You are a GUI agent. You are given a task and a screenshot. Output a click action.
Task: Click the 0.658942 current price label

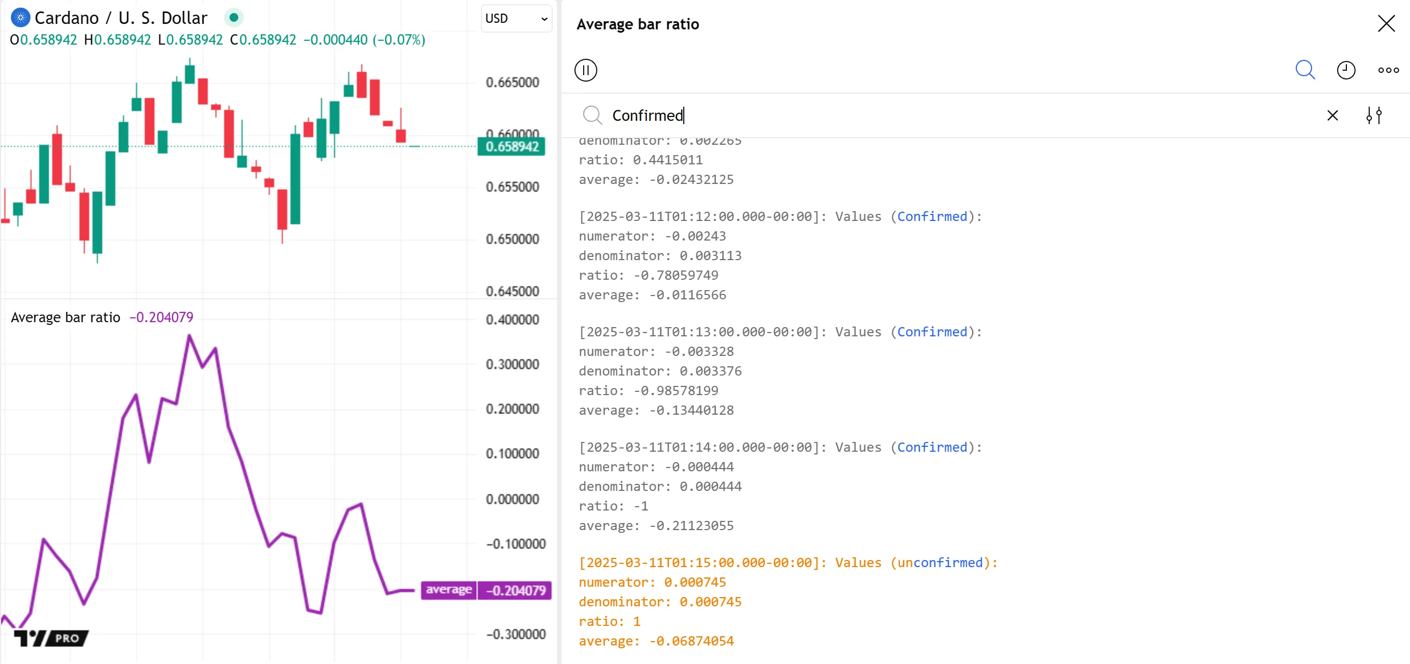click(511, 147)
